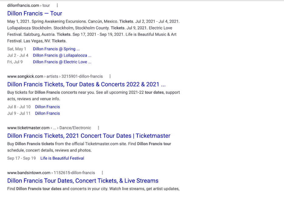Viewport: 284px width, 198px height.
Task: Open Songkick 'Tickets, Tour Dates & Concerts' result
Action: coord(86,84)
